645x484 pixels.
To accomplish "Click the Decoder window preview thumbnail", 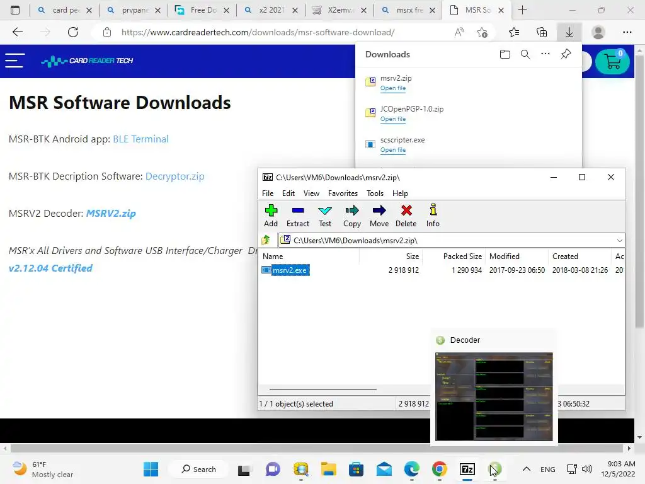I will [494, 396].
